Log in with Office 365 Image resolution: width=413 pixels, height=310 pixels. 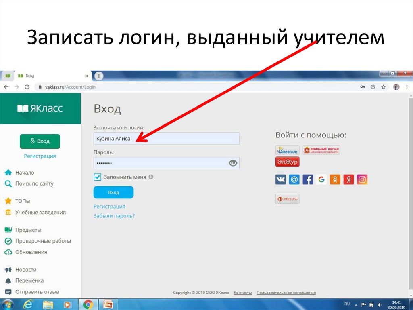[x=287, y=199]
